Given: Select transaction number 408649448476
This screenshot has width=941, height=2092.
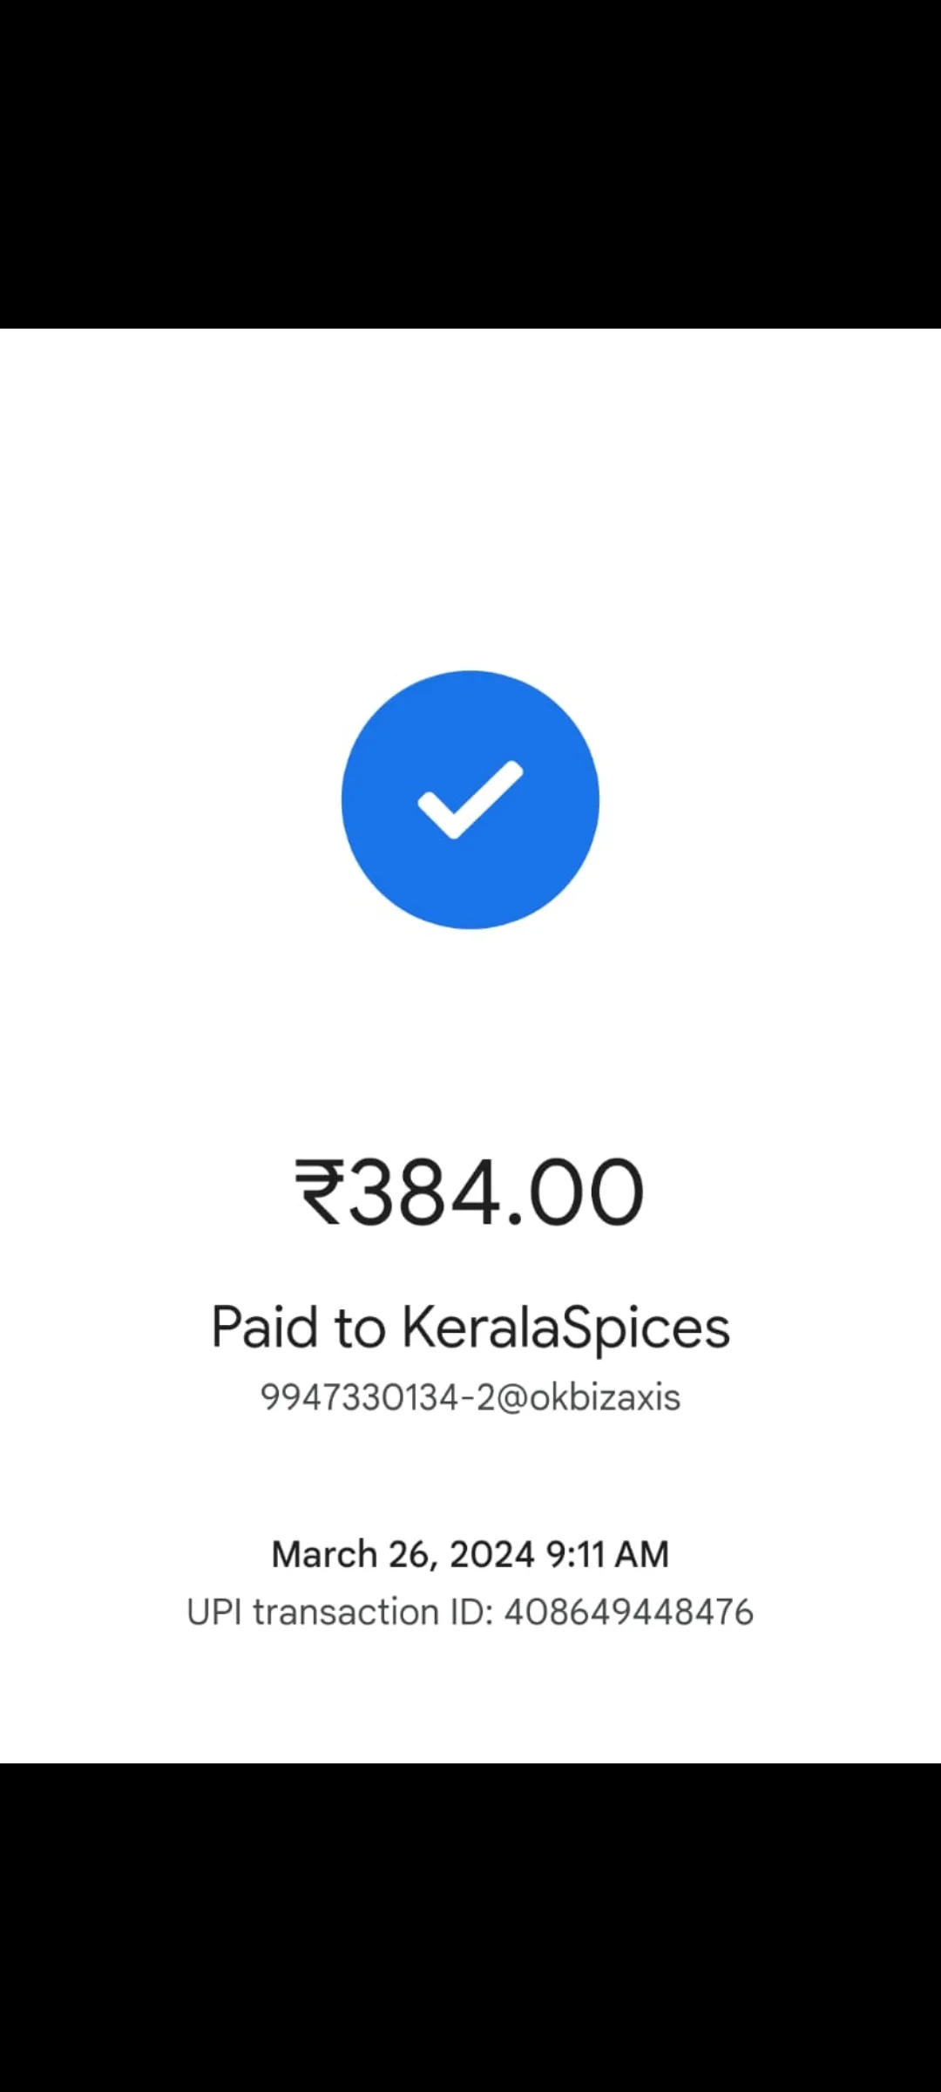Looking at the screenshot, I should point(629,1612).
